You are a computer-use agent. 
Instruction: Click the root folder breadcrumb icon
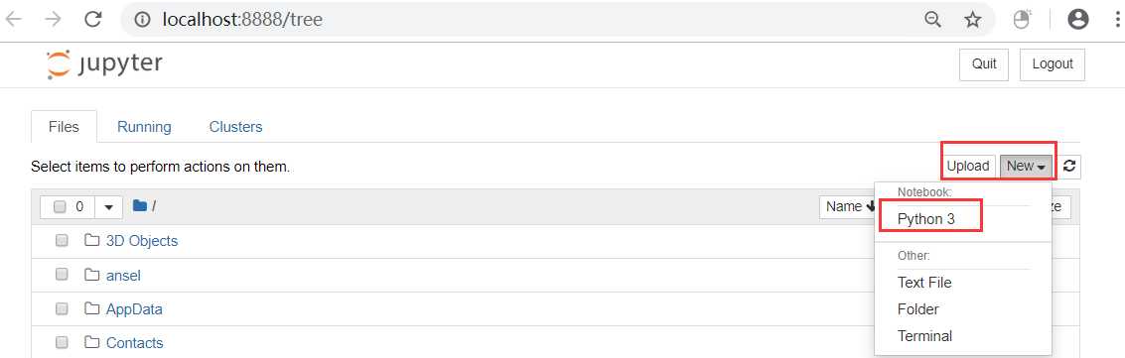coord(140,206)
